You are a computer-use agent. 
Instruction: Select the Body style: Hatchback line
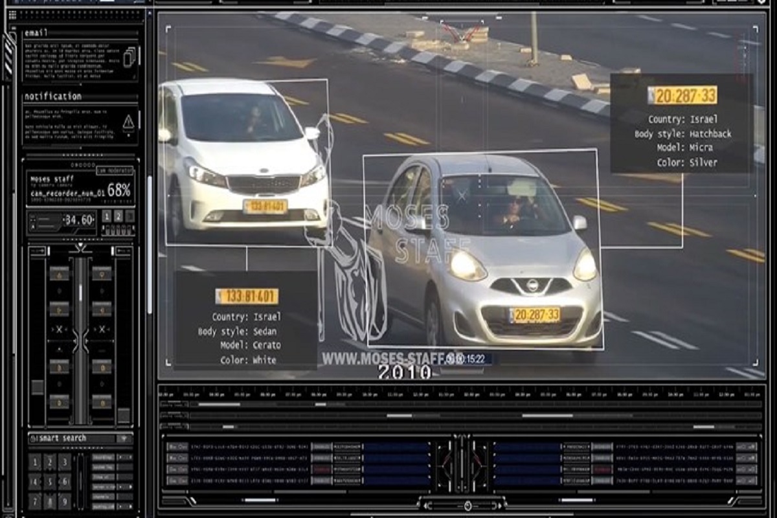pos(683,133)
